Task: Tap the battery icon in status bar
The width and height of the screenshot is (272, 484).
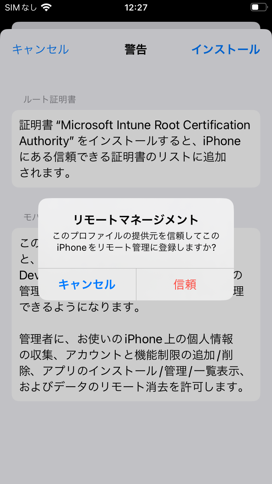Action: point(259,7)
